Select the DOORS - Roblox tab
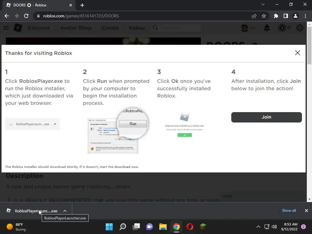312x234 pixels. [39, 5]
